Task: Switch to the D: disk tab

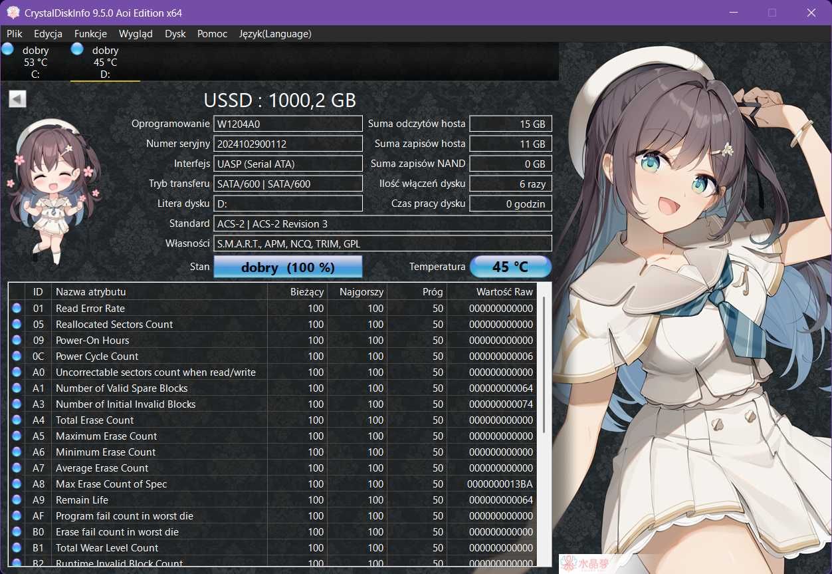Action: [x=105, y=62]
